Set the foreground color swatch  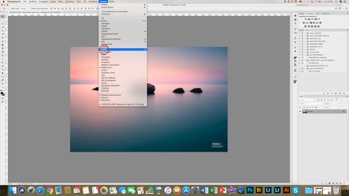tap(2, 94)
